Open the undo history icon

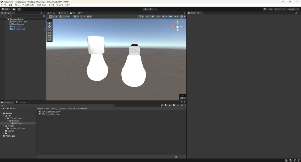click(x=265, y=9)
